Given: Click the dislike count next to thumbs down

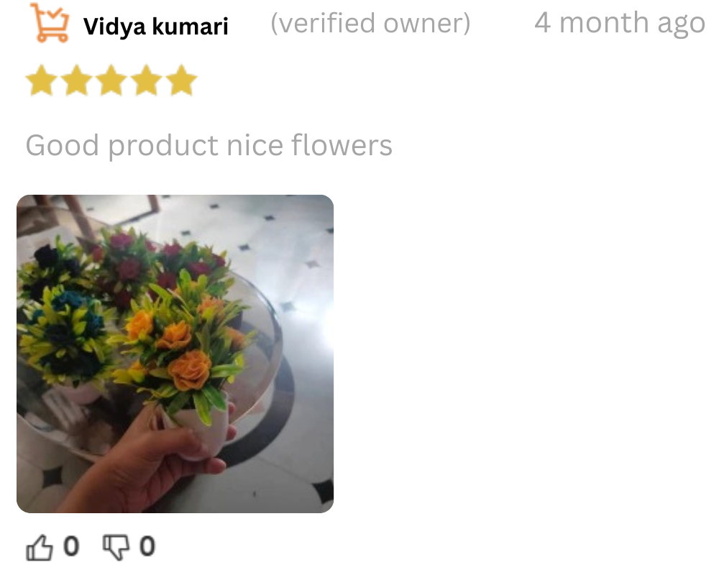Looking at the screenshot, I should tap(147, 546).
